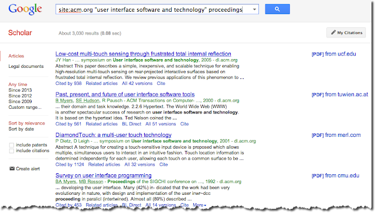
Task: Click Cite under the DiamondTouch result
Action: pyautogui.click(x=163, y=164)
